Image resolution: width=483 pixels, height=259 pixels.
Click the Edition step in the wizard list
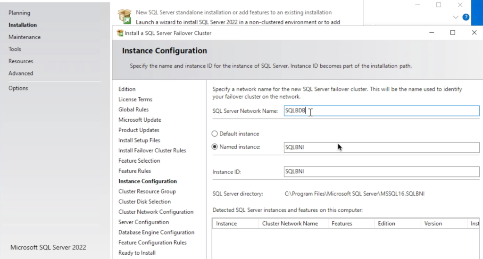[127, 89]
